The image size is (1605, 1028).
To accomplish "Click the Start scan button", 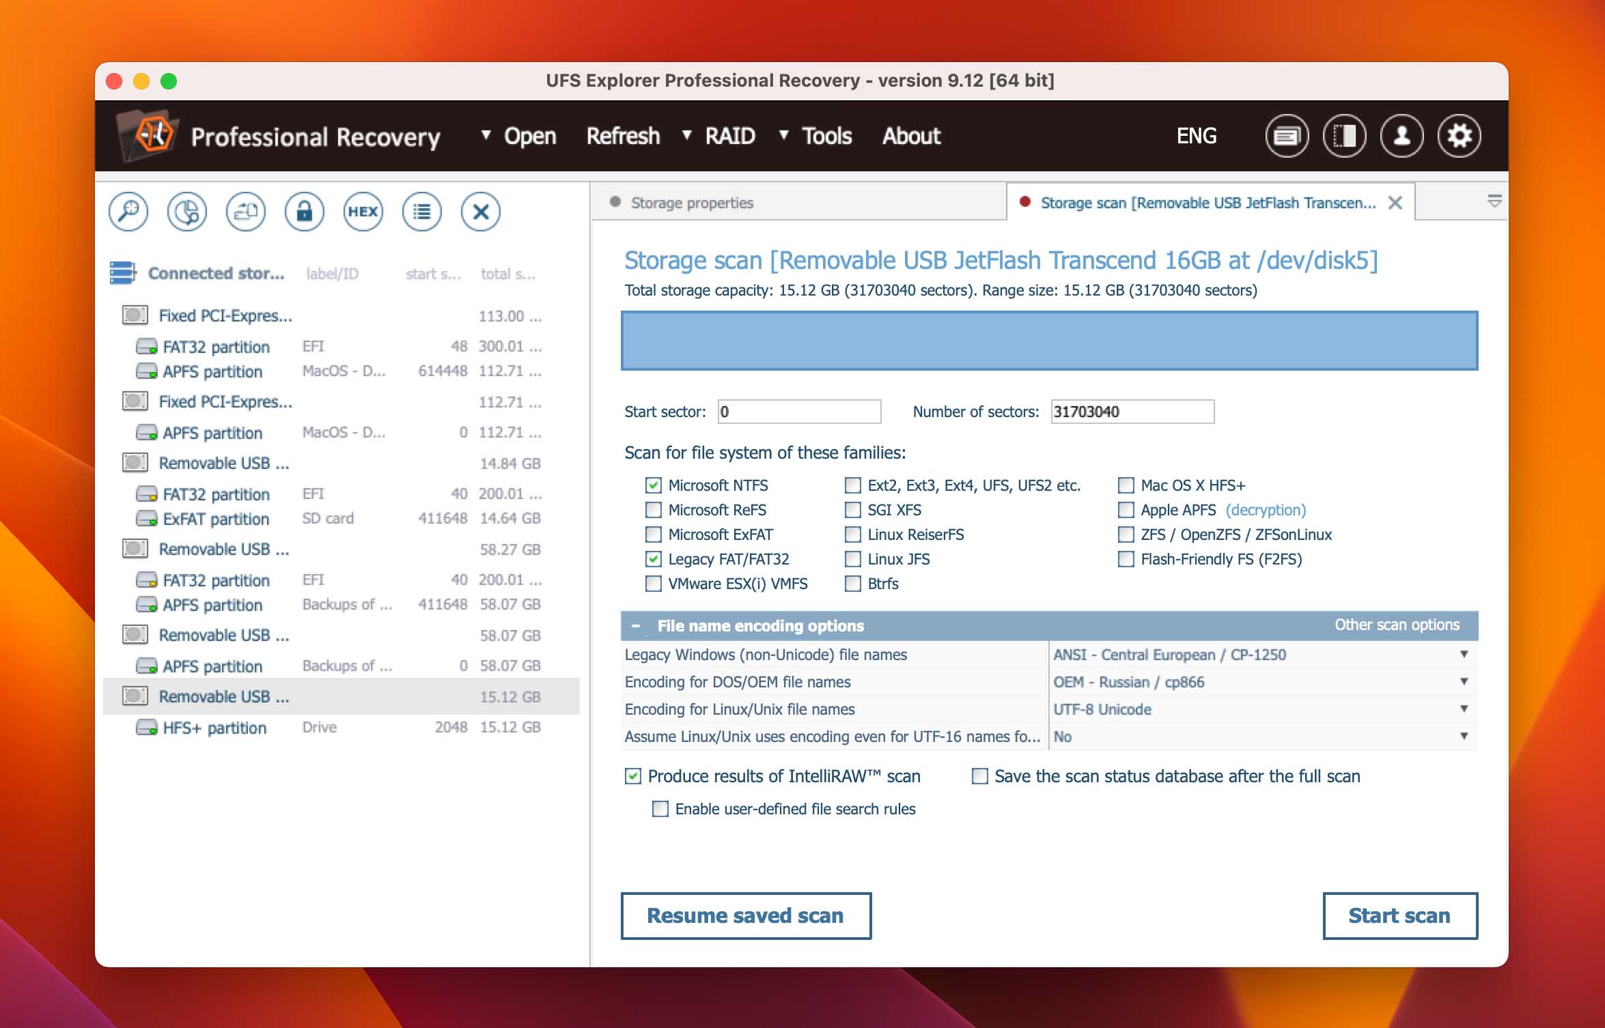I will pos(1400,915).
